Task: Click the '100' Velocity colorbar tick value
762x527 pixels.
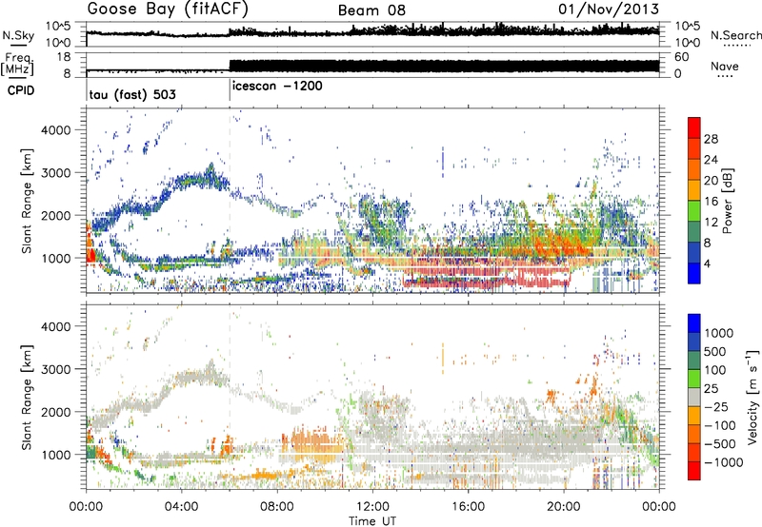Action: (x=714, y=370)
